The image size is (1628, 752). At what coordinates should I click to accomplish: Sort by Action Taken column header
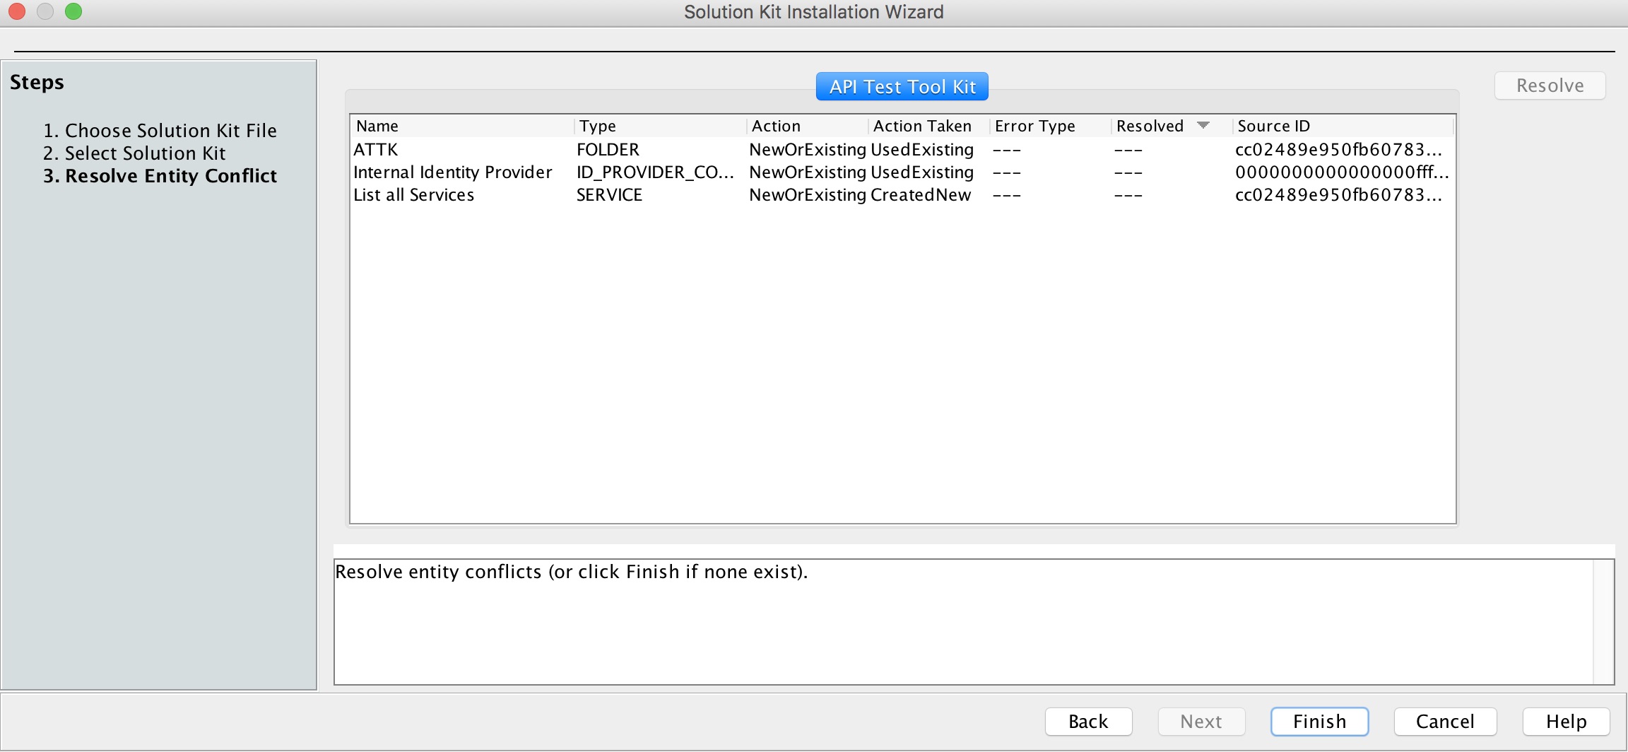click(x=928, y=126)
